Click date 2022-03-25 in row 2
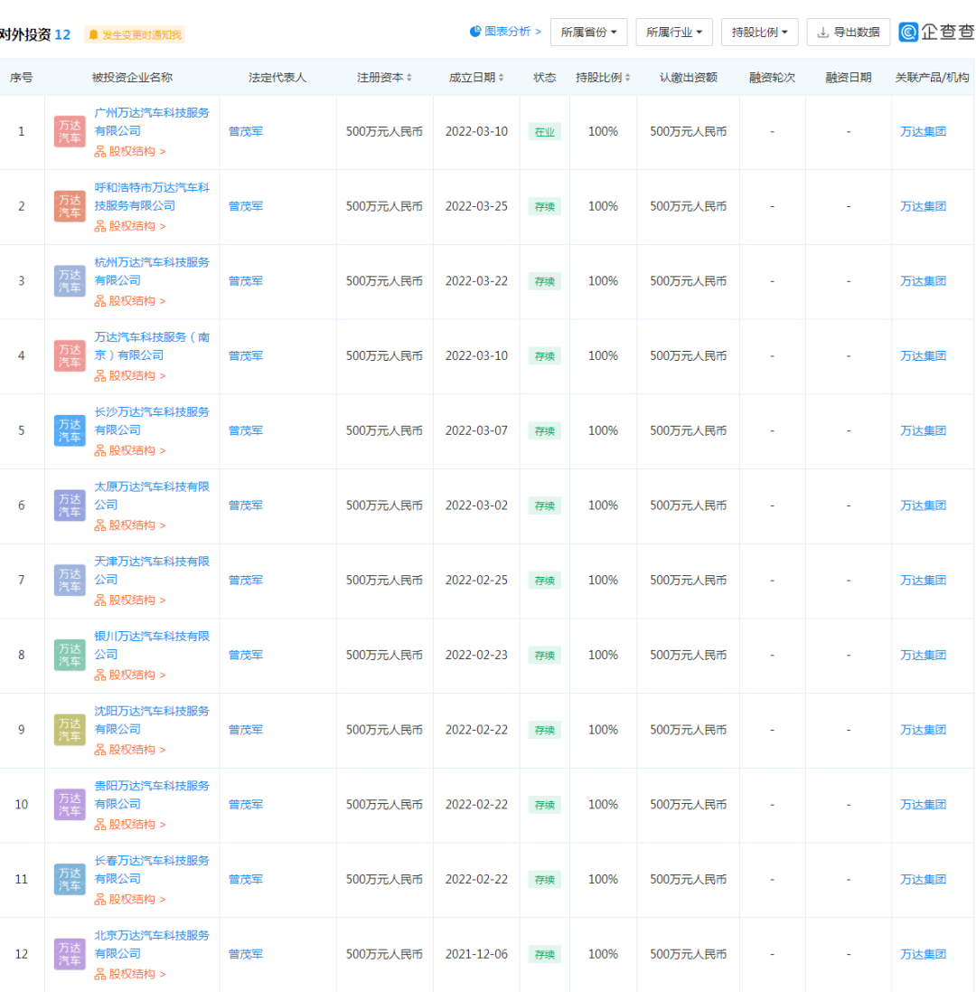This screenshot has width=976, height=992. [x=476, y=206]
